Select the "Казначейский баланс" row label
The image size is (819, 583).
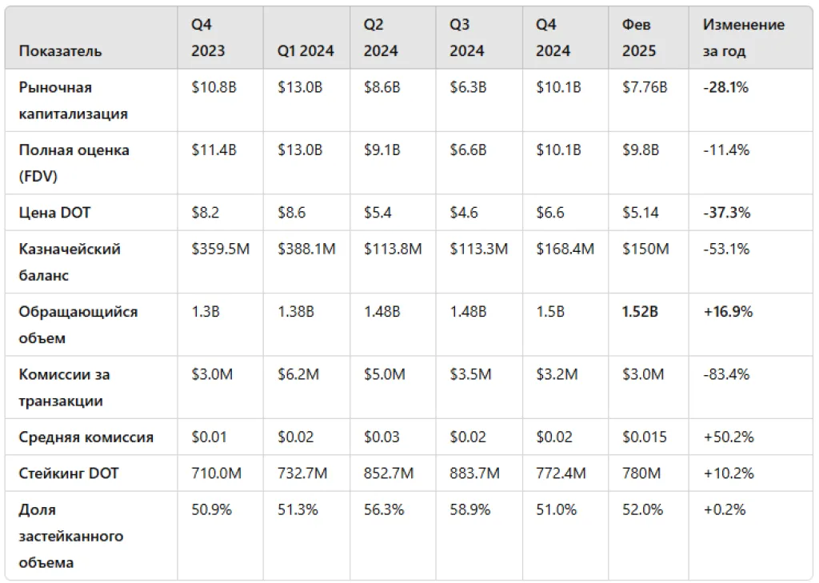pyautogui.click(x=70, y=262)
